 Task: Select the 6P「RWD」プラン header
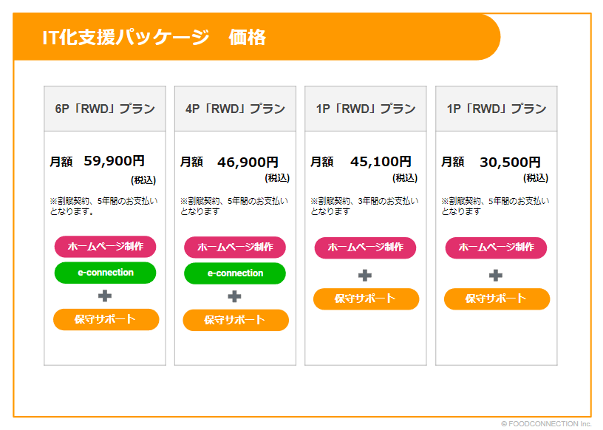[x=105, y=109]
